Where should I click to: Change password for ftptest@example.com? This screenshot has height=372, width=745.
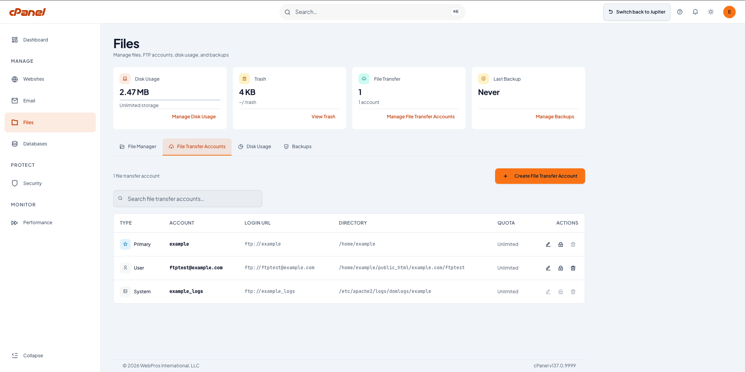tap(561, 268)
